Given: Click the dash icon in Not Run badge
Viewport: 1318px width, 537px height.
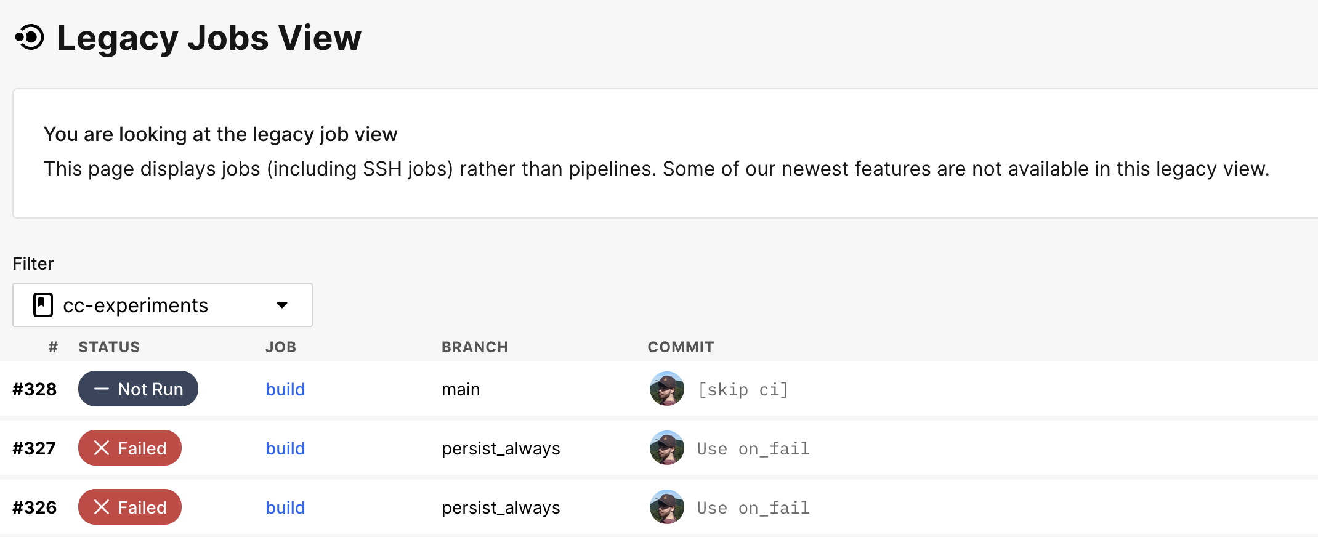Looking at the screenshot, I should point(102,389).
